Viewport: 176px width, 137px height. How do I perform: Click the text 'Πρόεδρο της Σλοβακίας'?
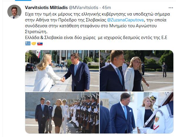pos(82,20)
